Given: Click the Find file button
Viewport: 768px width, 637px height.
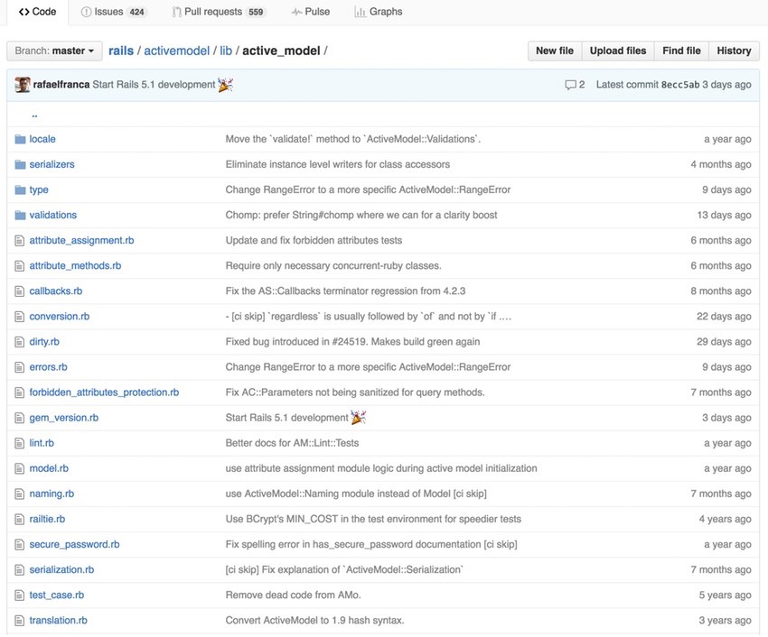Looking at the screenshot, I should pyautogui.click(x=681, y=51).
